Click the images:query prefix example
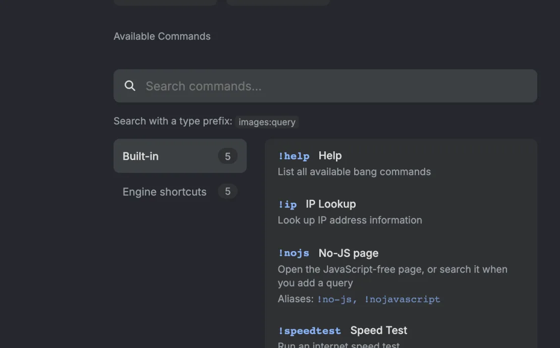560x348 pixels. coord(267,122)
